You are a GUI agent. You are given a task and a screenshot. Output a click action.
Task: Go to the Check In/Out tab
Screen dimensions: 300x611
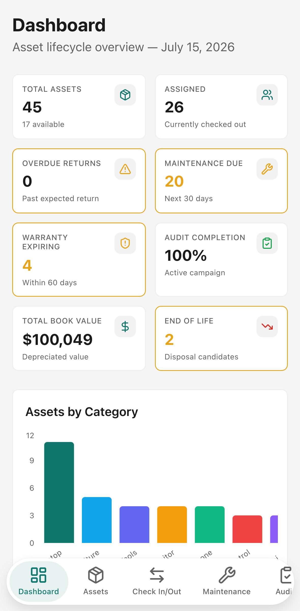(x=157, y=581)
